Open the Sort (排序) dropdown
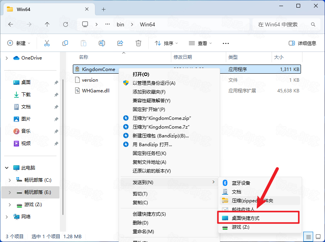 [166, 43]
